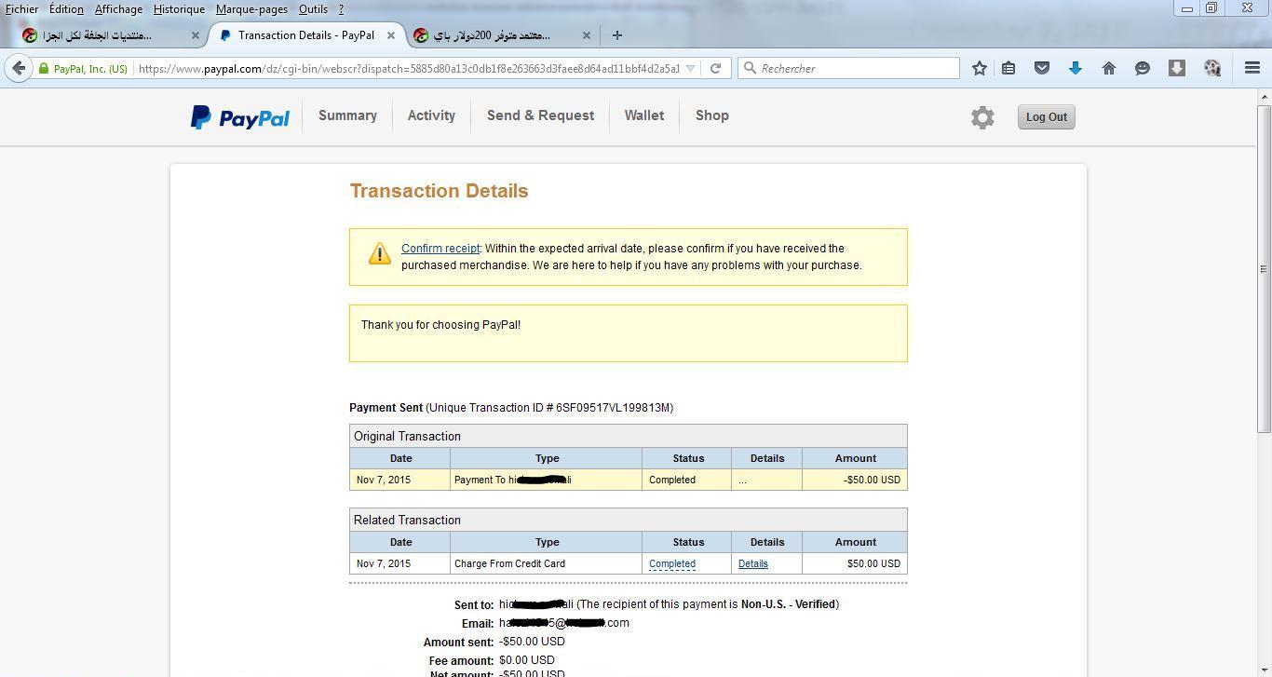Click the grey download box toolbar icon

[x=1177, y=68]
